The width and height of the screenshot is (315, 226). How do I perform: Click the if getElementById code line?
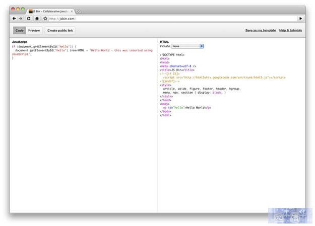[44, 47]
